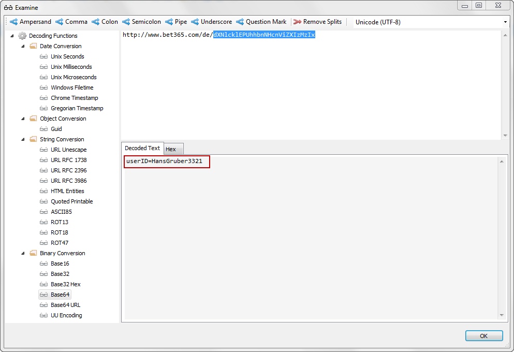
Task: Switch to the Hex tab
Action: (171, 149)
